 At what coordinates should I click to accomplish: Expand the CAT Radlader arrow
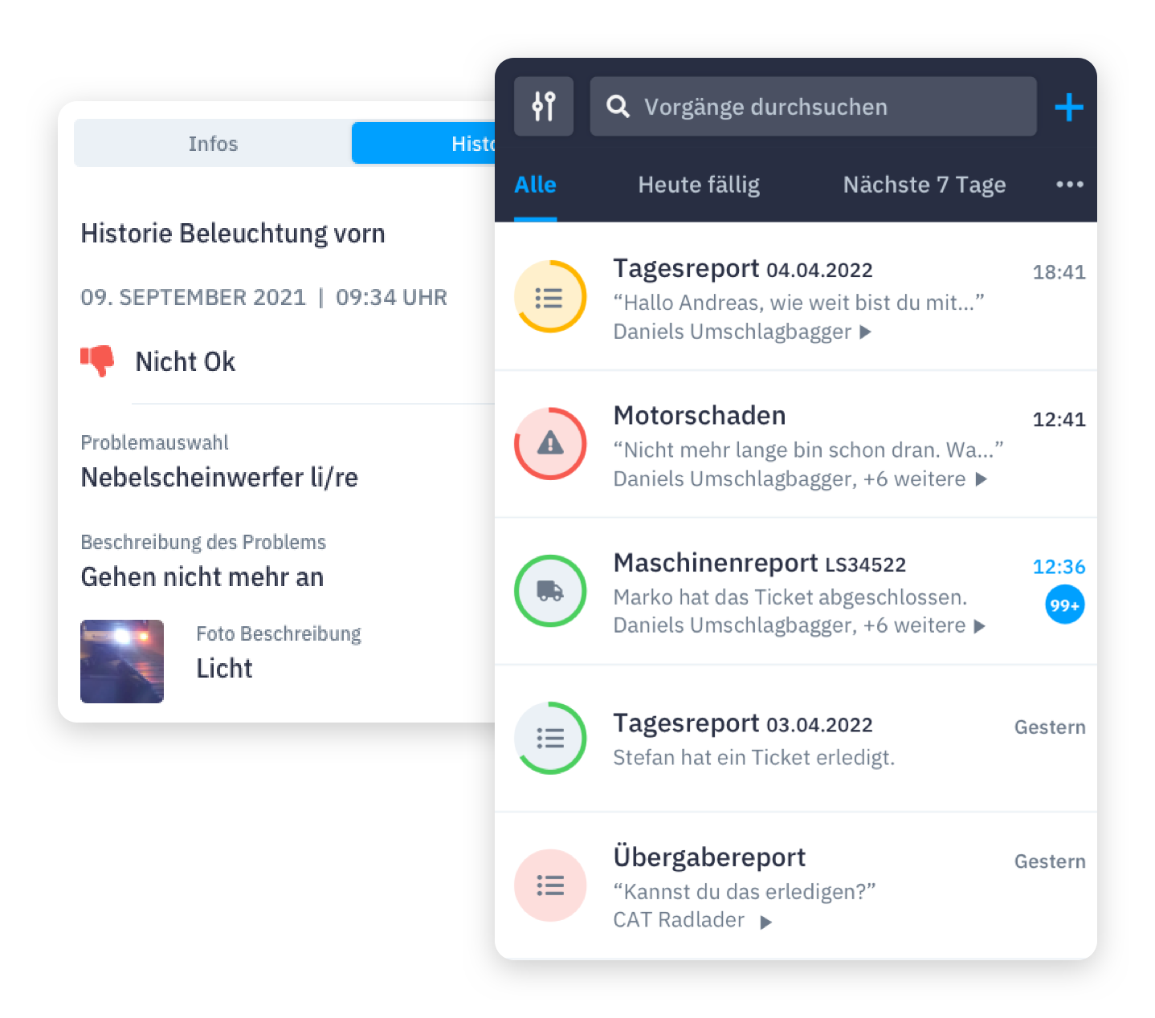[766, 922]
